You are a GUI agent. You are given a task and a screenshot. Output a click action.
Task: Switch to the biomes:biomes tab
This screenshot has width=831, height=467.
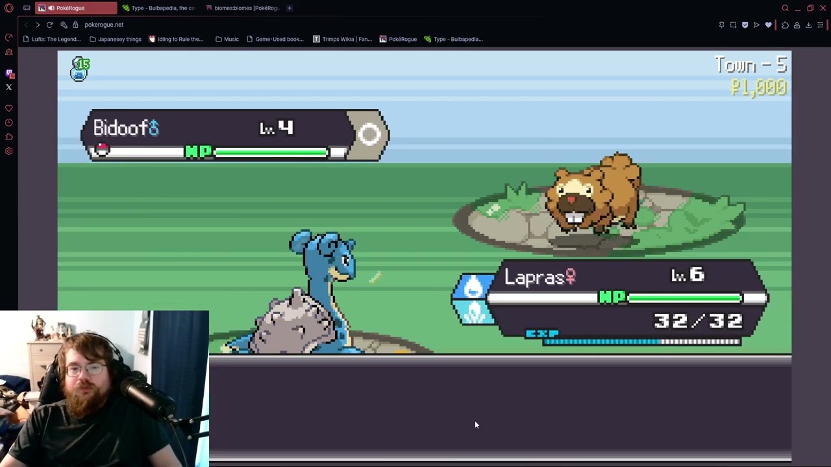click(242, 8)
